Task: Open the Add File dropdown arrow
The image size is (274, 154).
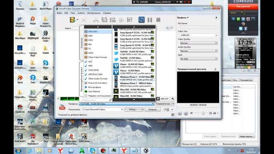Action: 77,20
